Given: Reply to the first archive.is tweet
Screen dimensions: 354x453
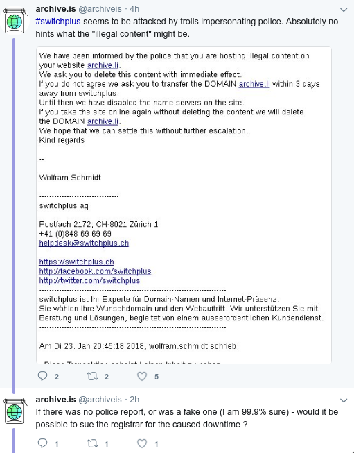Looking at the screenshot, I should pyautogui.click(x=43, y=376).
